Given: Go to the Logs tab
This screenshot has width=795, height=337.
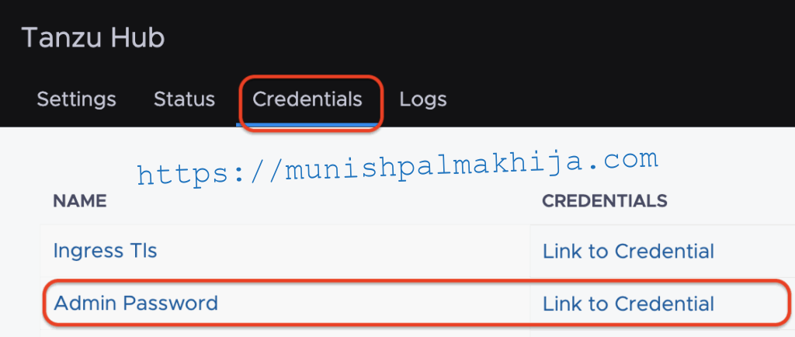Looking at the screenshot, I should pyautogui.click(x=423, y=100).
